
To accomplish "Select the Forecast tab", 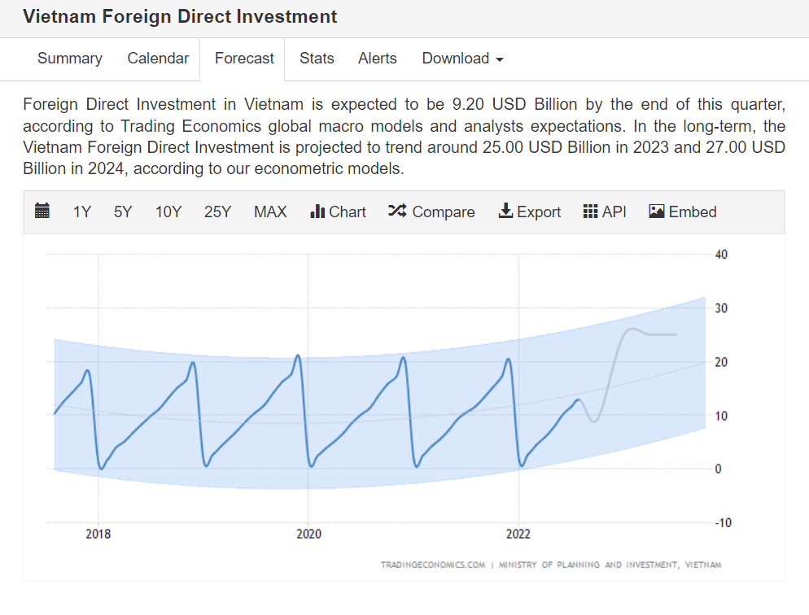I will 244,59.
